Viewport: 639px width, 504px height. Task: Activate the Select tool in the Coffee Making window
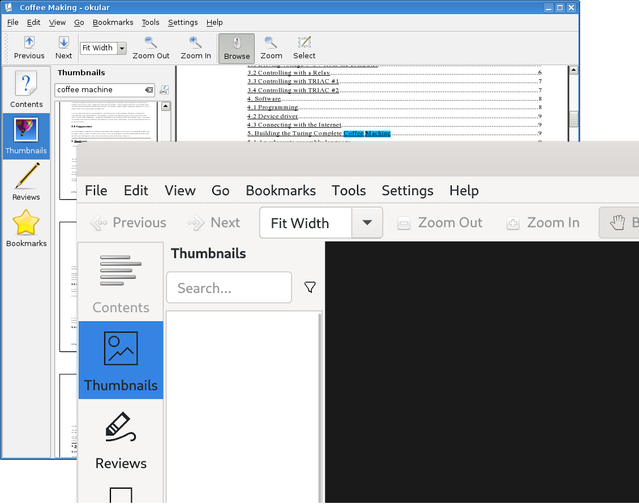tap(304, 48)
